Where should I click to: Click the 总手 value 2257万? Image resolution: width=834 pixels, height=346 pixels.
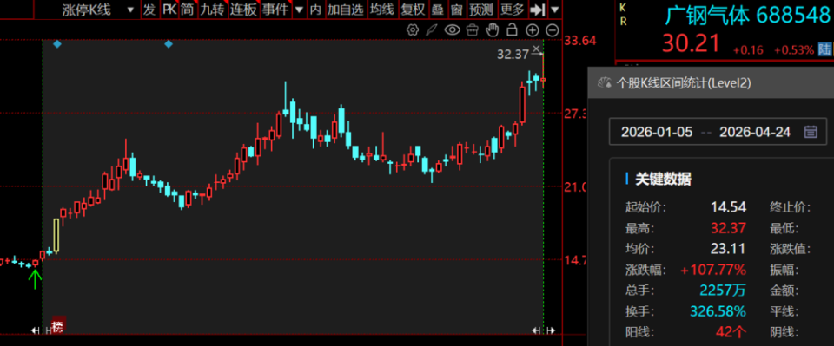(723, 291)
